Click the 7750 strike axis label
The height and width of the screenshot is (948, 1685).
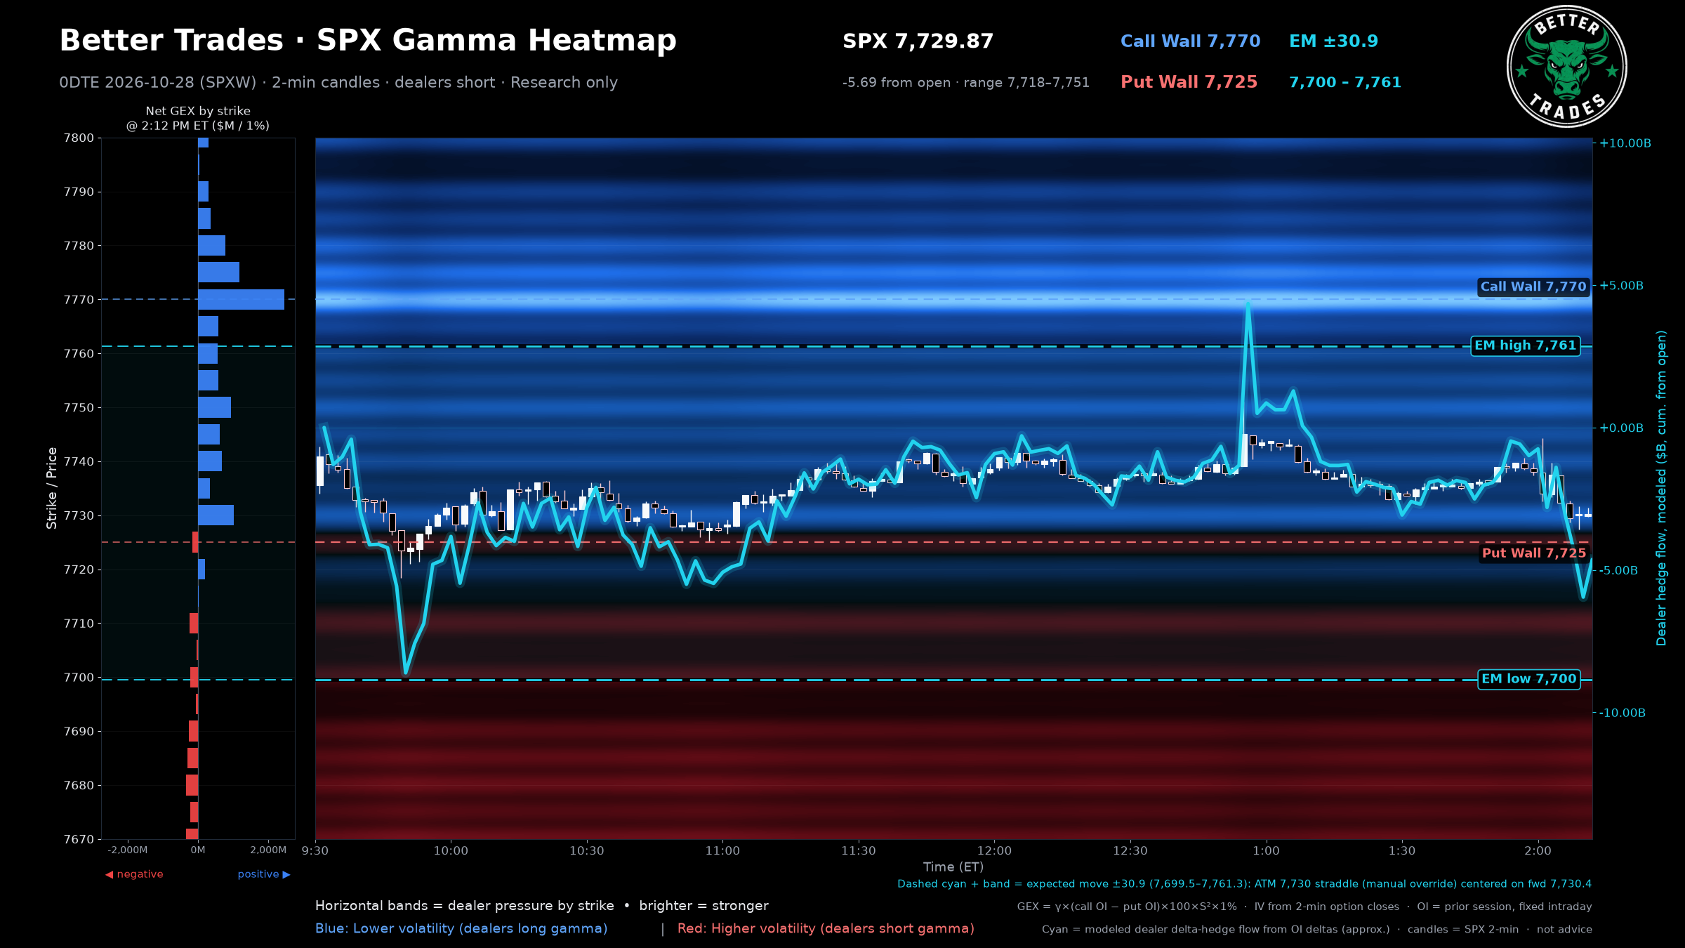tap(78, 408)
